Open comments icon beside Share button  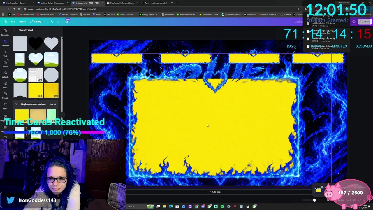click(354, 22)
